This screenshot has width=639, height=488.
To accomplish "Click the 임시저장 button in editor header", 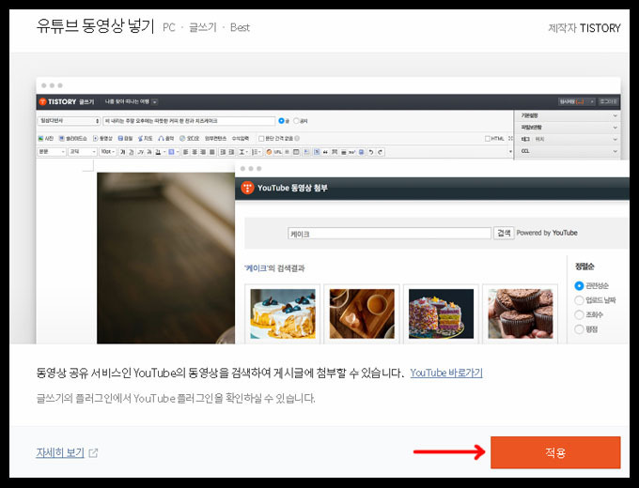I will coord(576,101).
